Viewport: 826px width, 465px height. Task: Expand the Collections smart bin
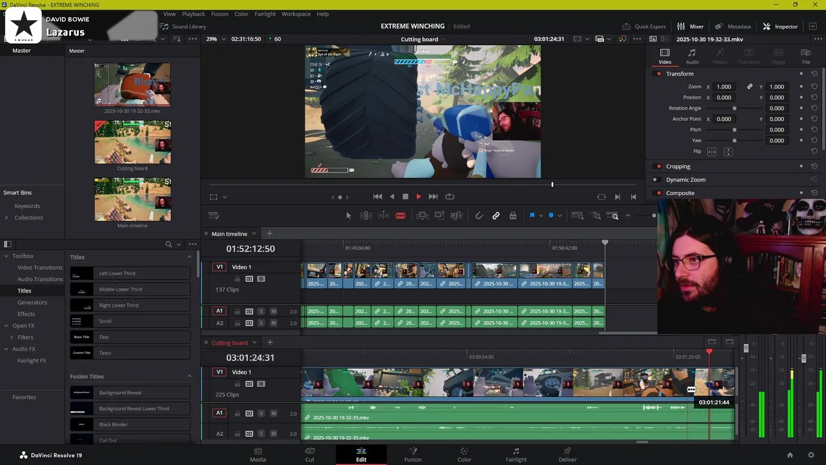[x=6, y=218]
